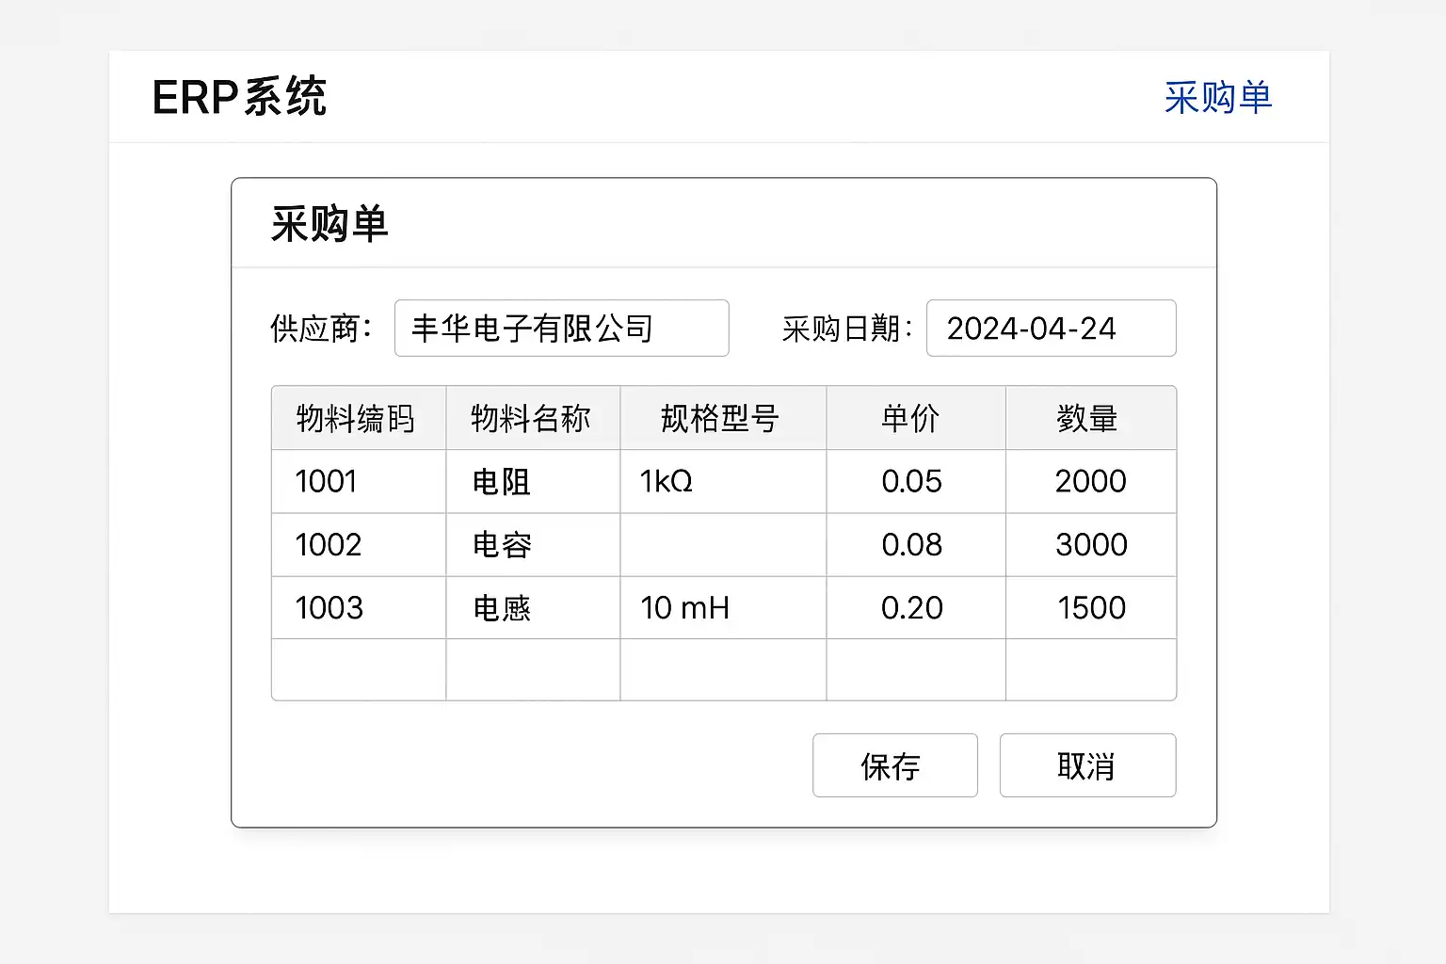Screen dimensions: 1446x964
Task: Select the 规格型号 column header
Action: coord(723,418)
